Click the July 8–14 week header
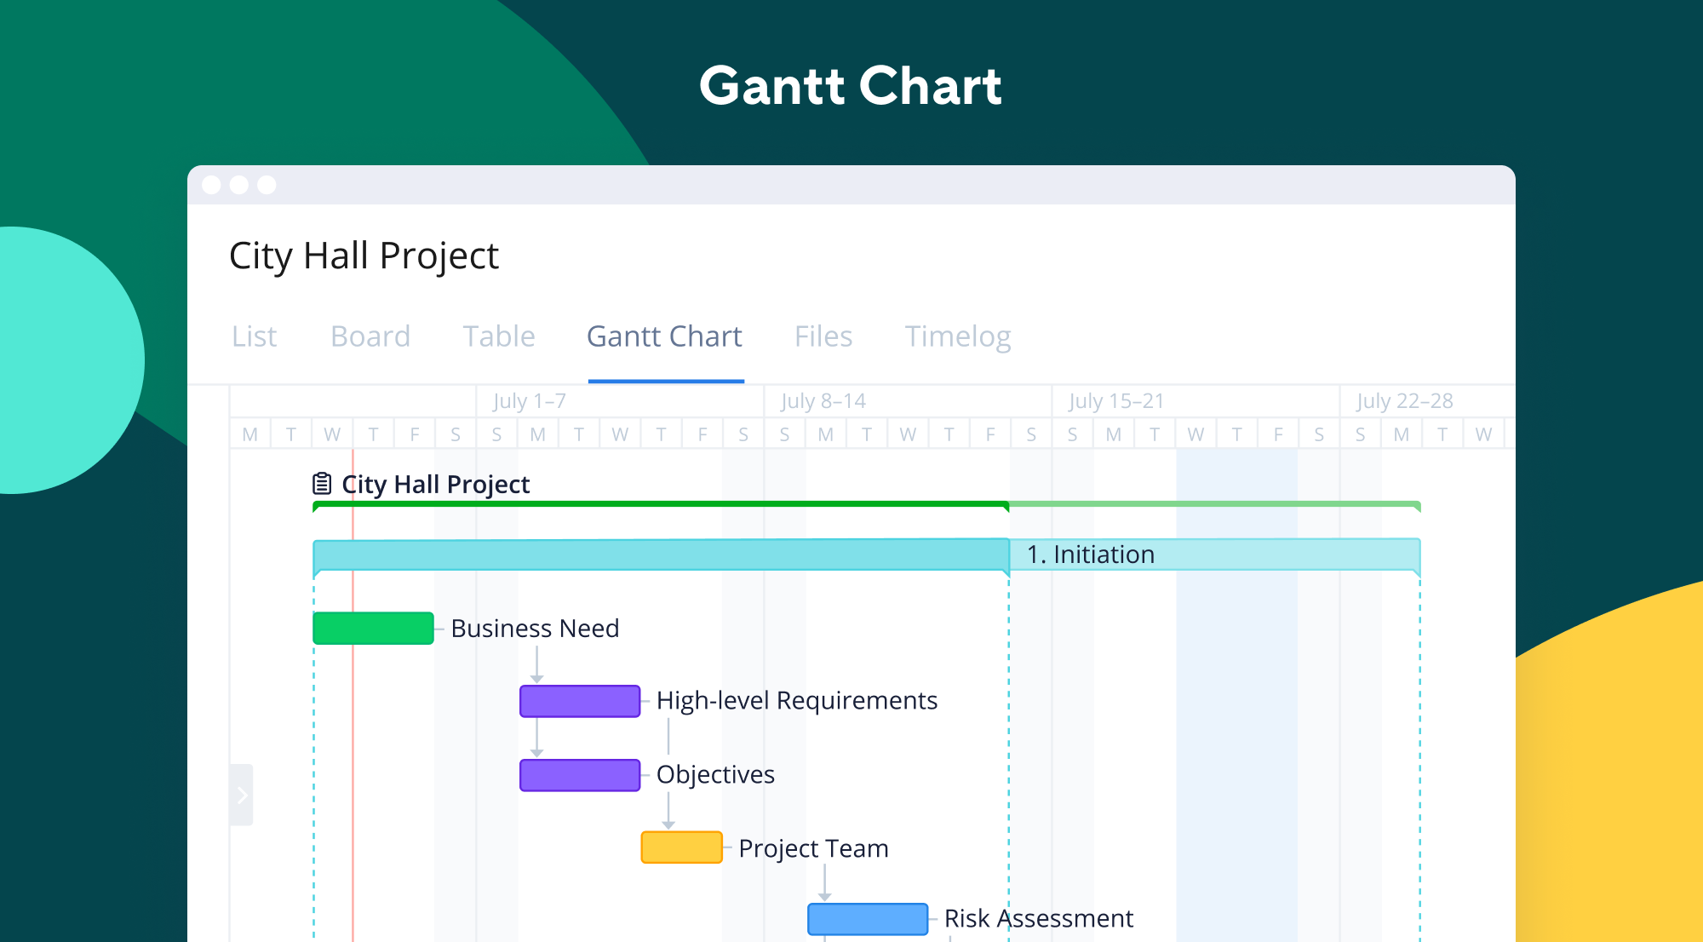The image size is (1703, 942). click(x=822, y=400)
